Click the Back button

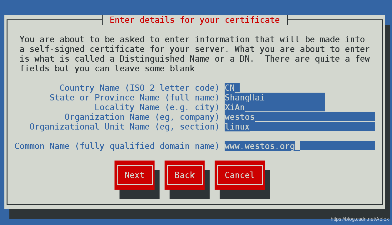click(185, 175)
